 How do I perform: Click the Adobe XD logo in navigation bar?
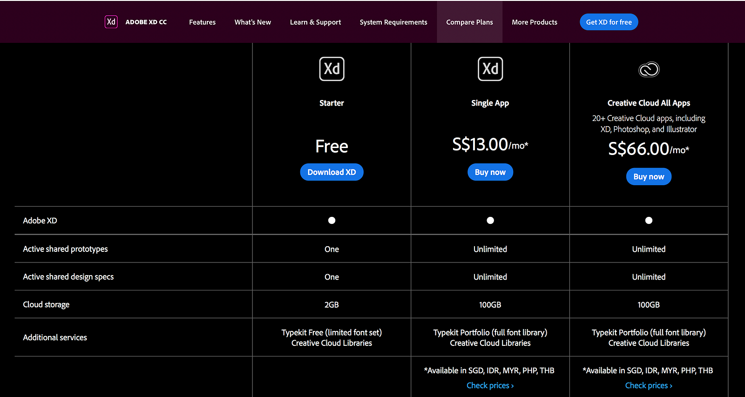coord(111,22)
